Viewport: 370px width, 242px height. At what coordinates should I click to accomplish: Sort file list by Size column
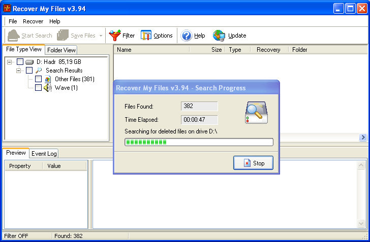tap(208, 50)
